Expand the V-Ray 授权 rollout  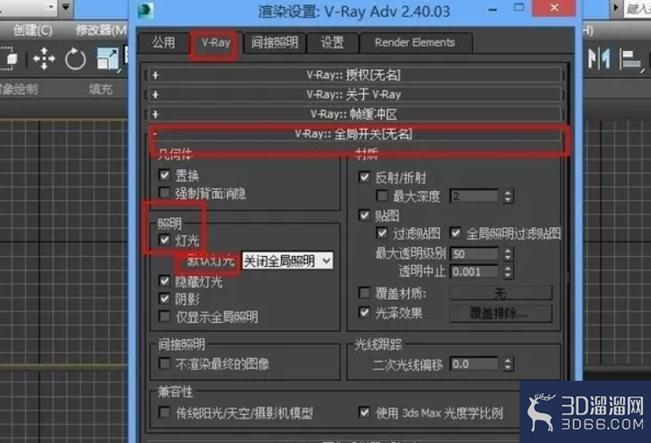[x=354, y=75]
